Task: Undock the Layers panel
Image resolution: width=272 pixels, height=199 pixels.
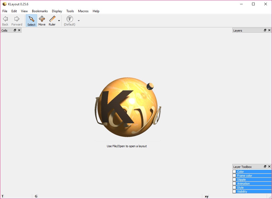Action: (265, 30)
